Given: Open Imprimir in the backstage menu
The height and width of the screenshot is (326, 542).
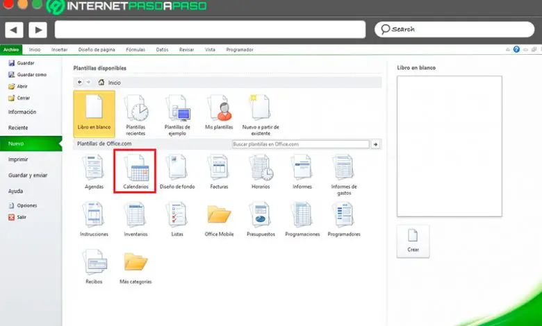Looking at the screenshot, I should (x=18, y=160).
